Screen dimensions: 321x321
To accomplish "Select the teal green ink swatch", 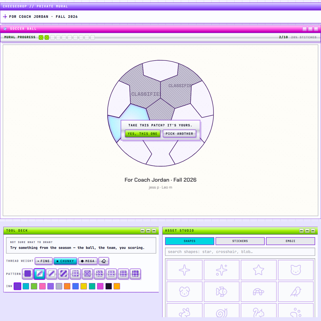I will (92, 286).
